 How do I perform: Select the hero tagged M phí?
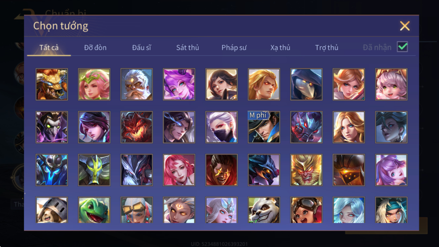(x=264, y=127)
